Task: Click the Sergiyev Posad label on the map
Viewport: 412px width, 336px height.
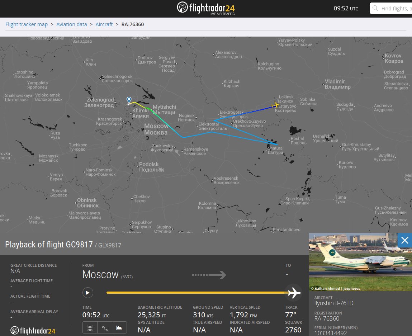Action: 167,64
